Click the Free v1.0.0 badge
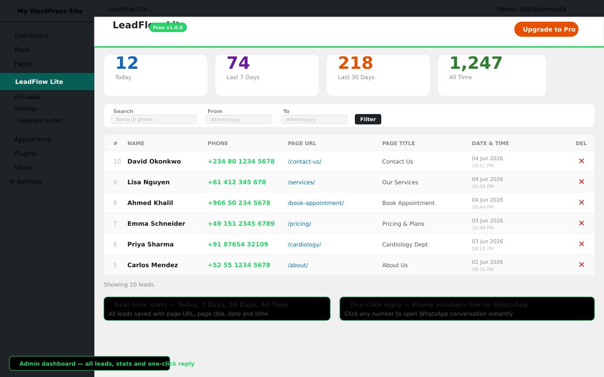Viewport: 604px width, 377px height. tap(168, 27)
